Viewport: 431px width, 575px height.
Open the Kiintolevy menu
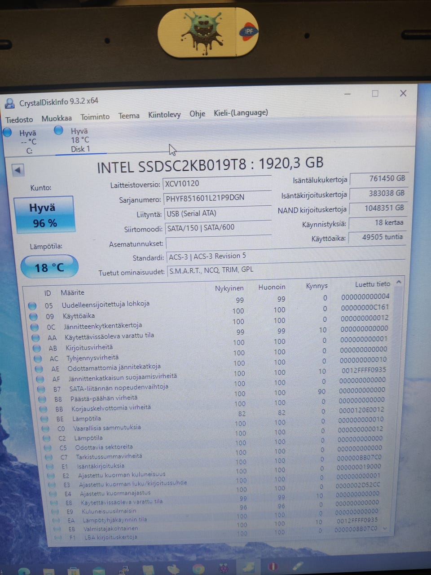pos(164,115)
